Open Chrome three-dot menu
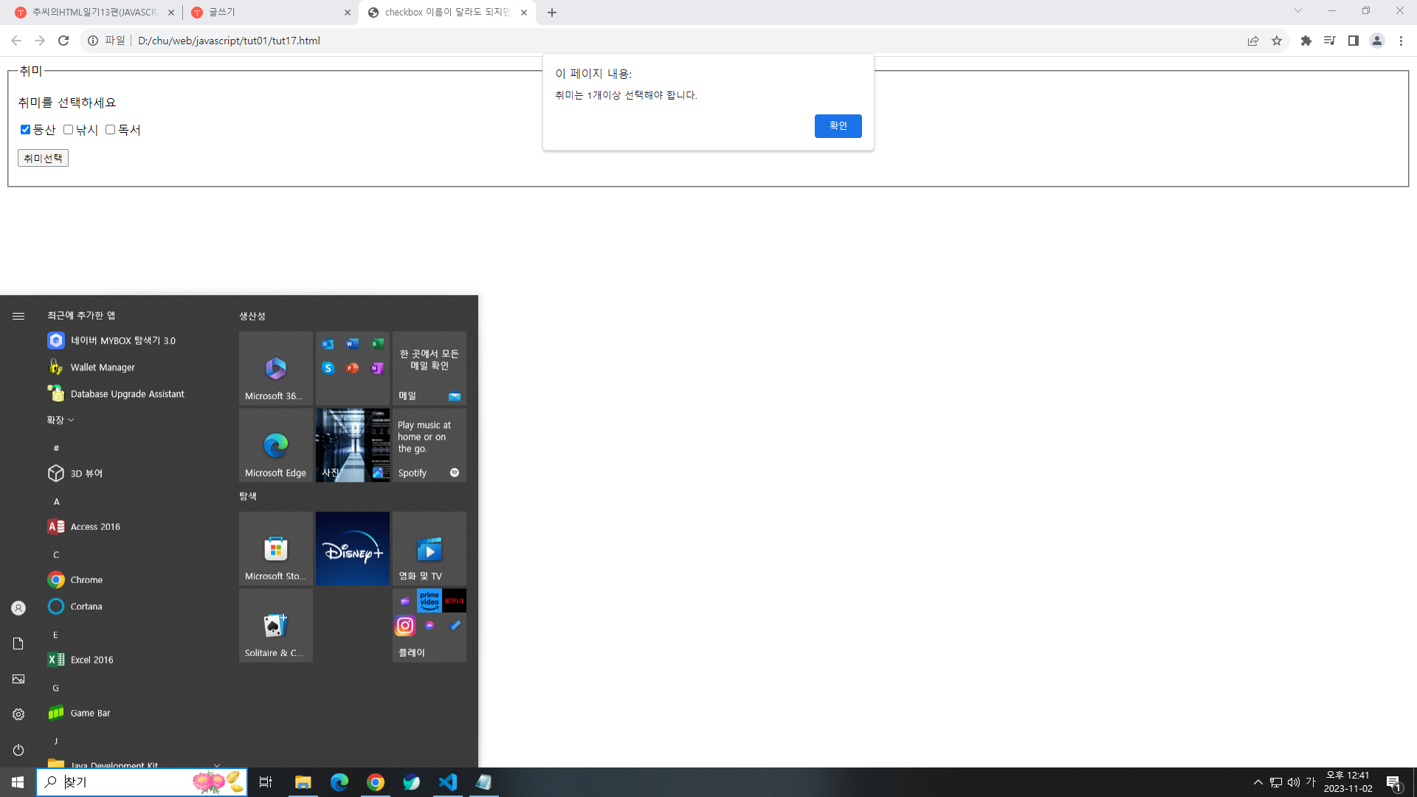Viewport: 1417px width, 797px height. [x=1401, y=41]
